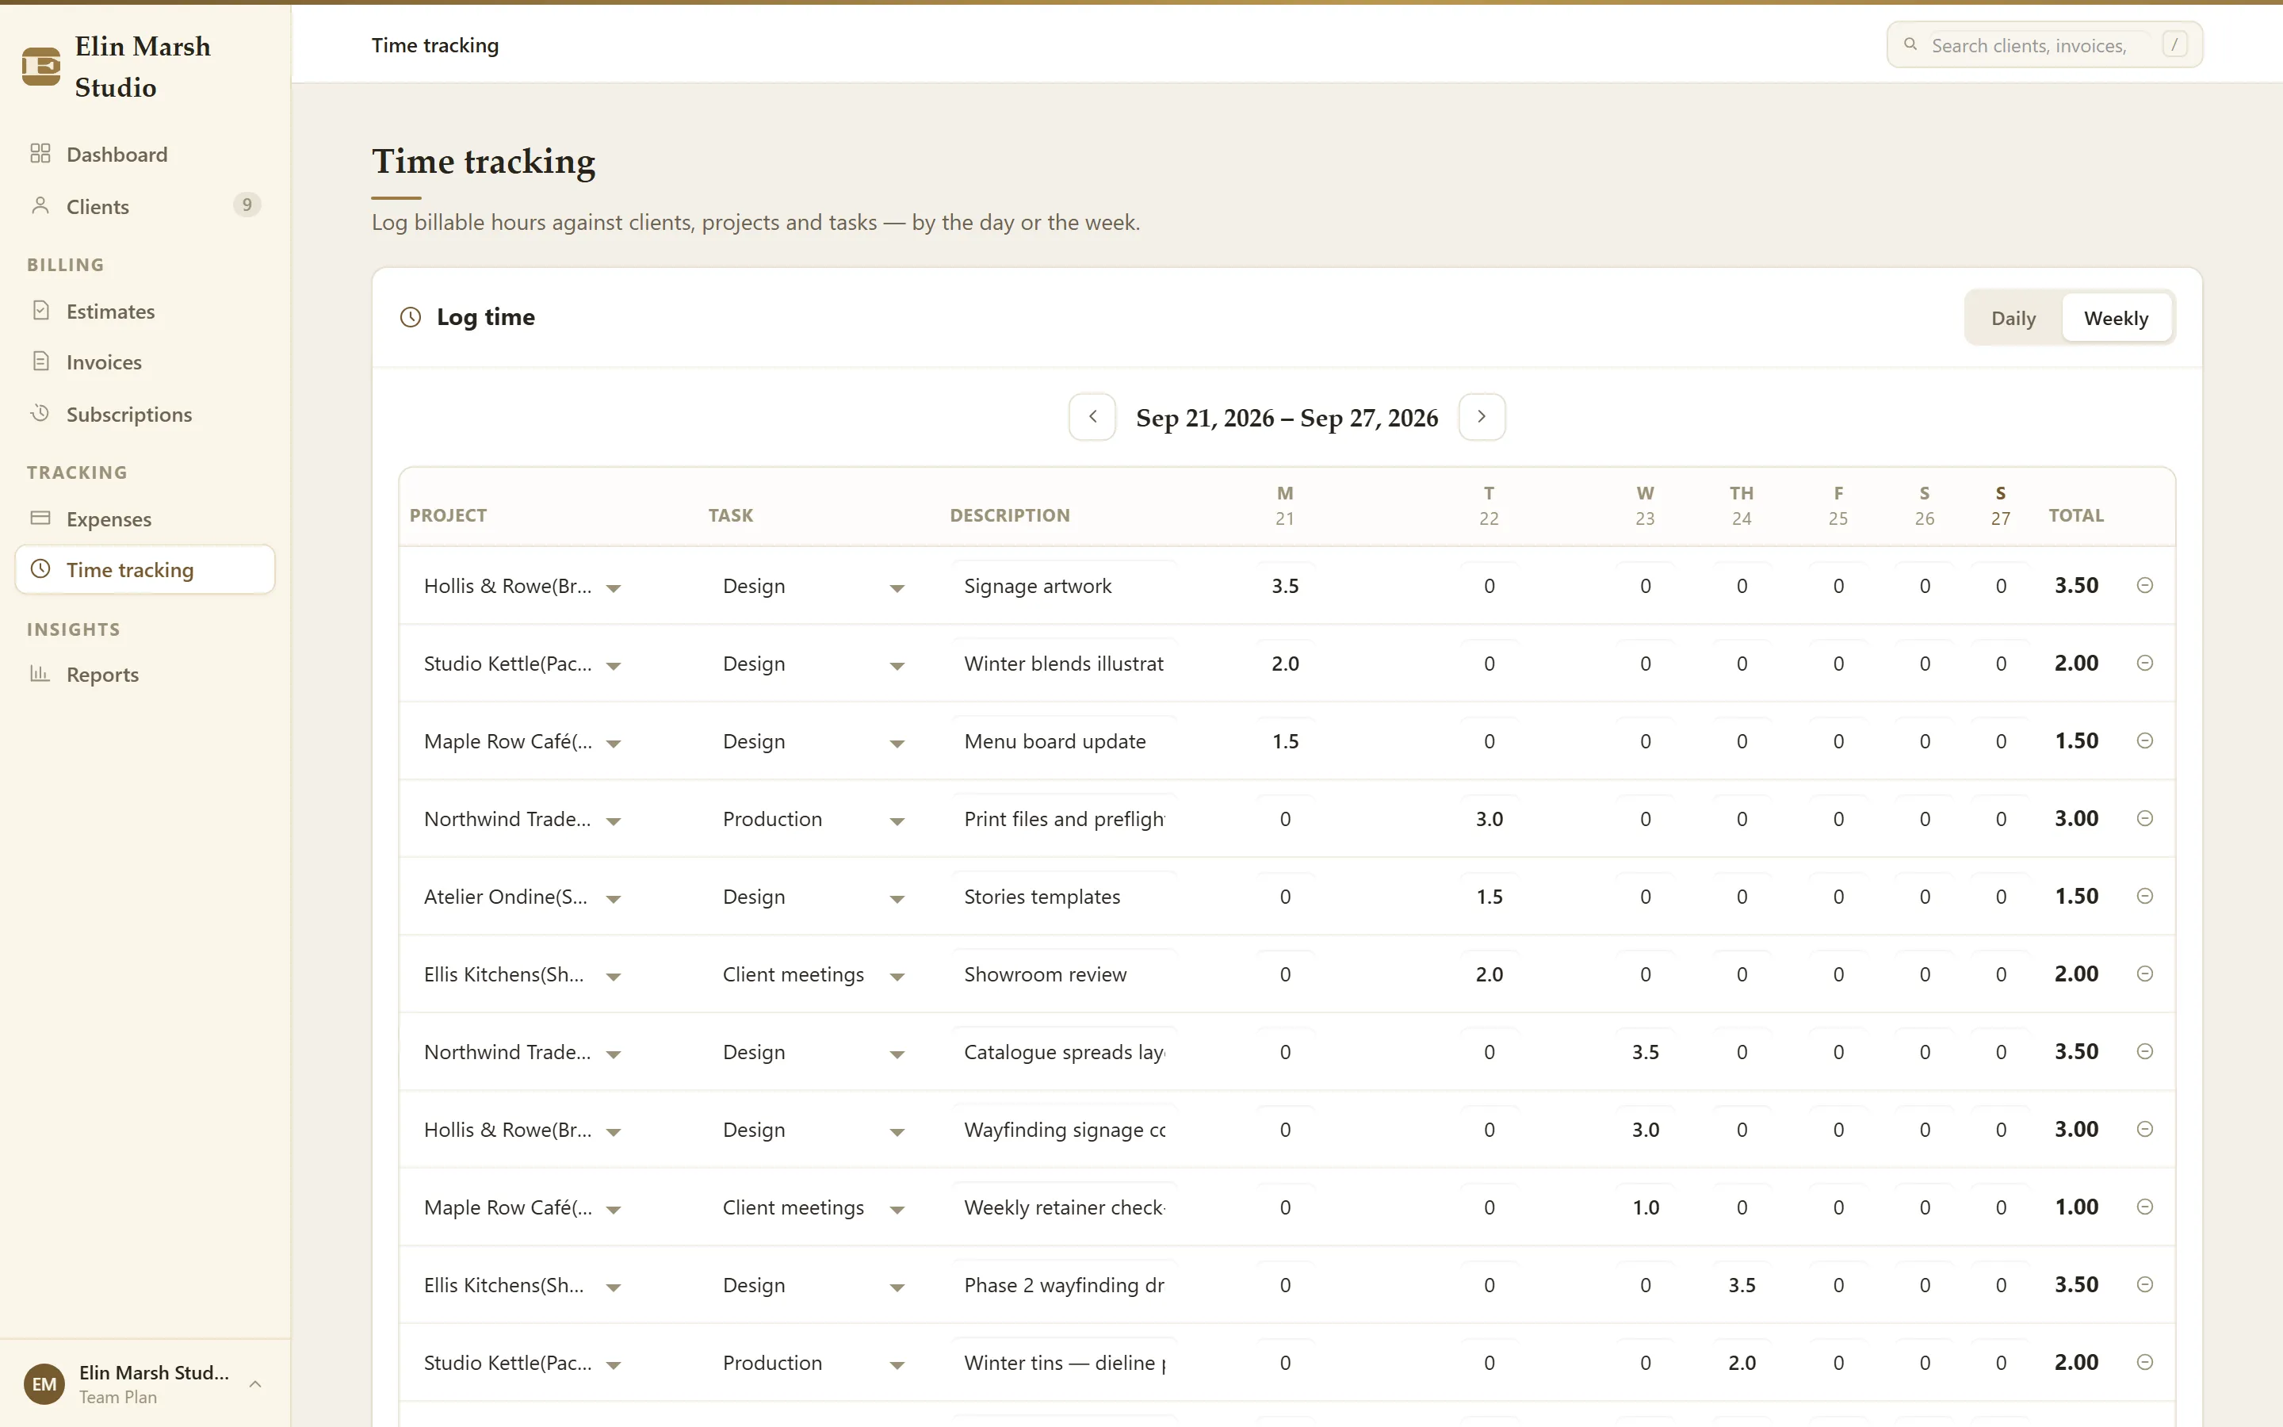2283x1427 pixels.
Task: Remove the Print files and preflight row
Action: (2144, 818)
